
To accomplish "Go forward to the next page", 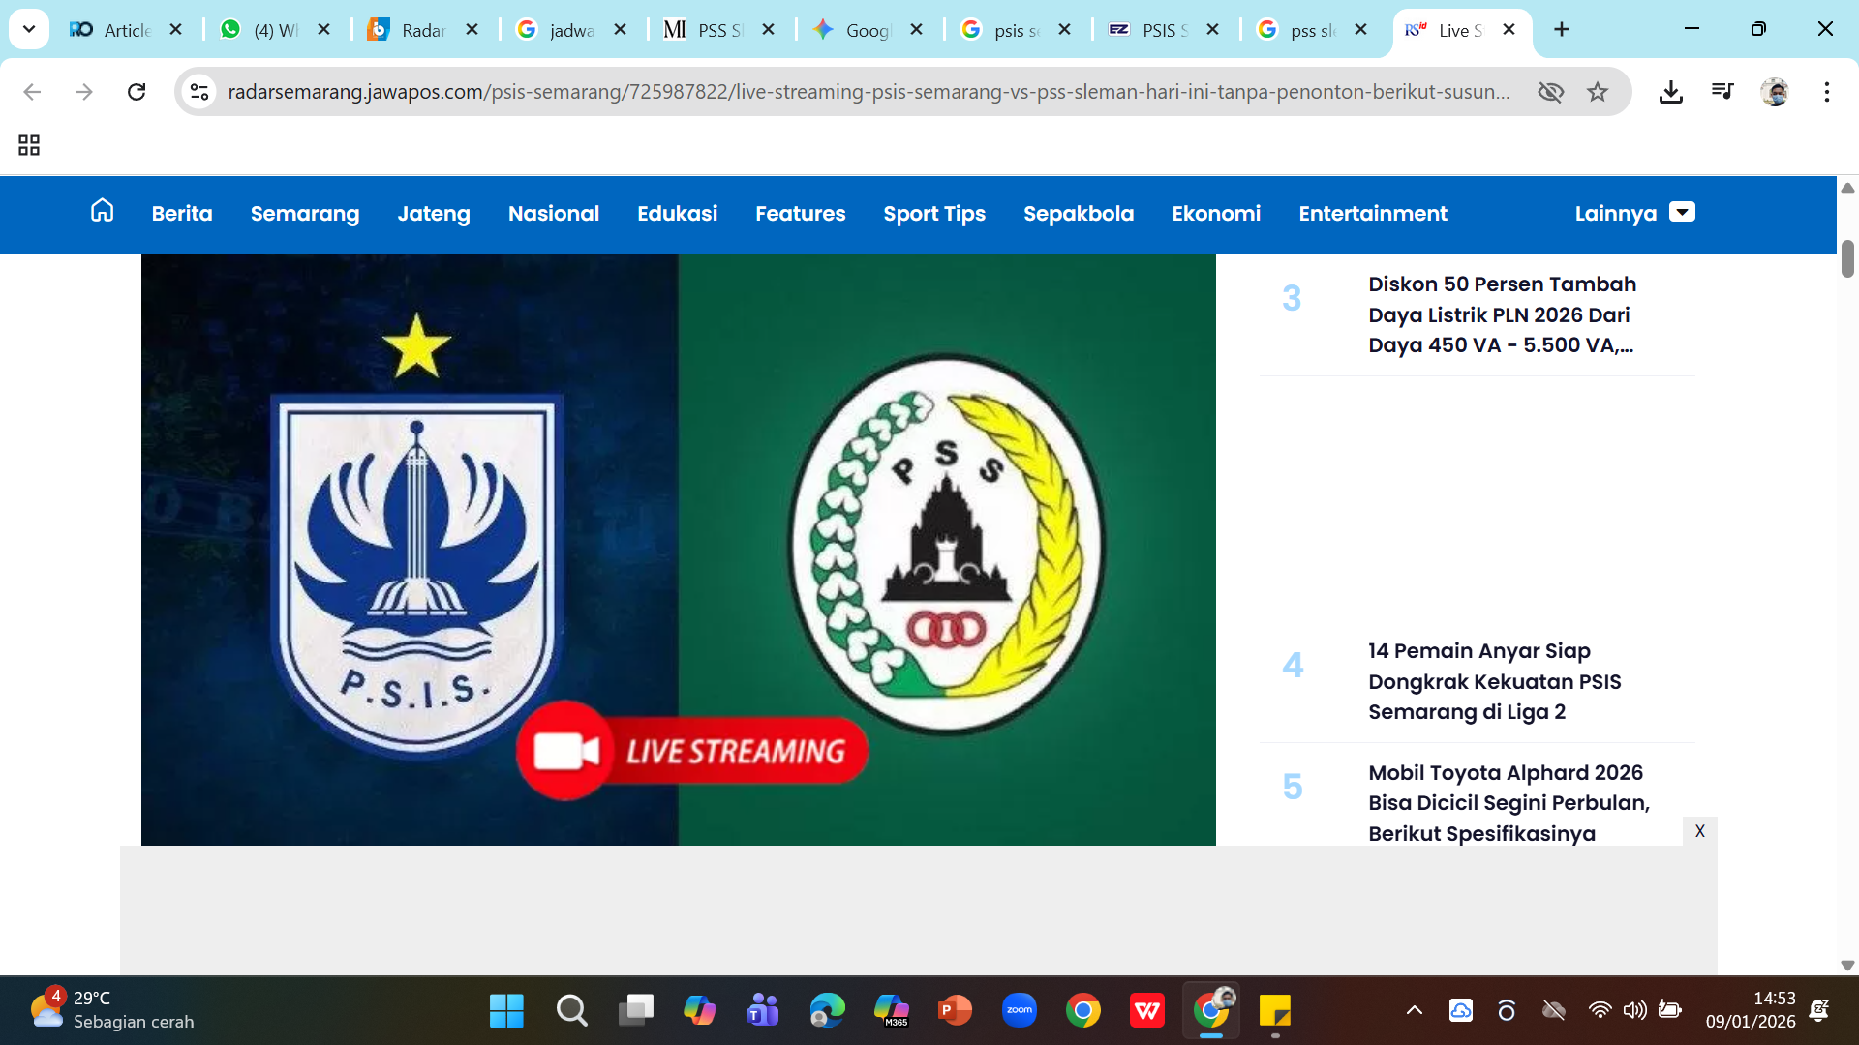I will pyautogui.click(x=84, y=92).
